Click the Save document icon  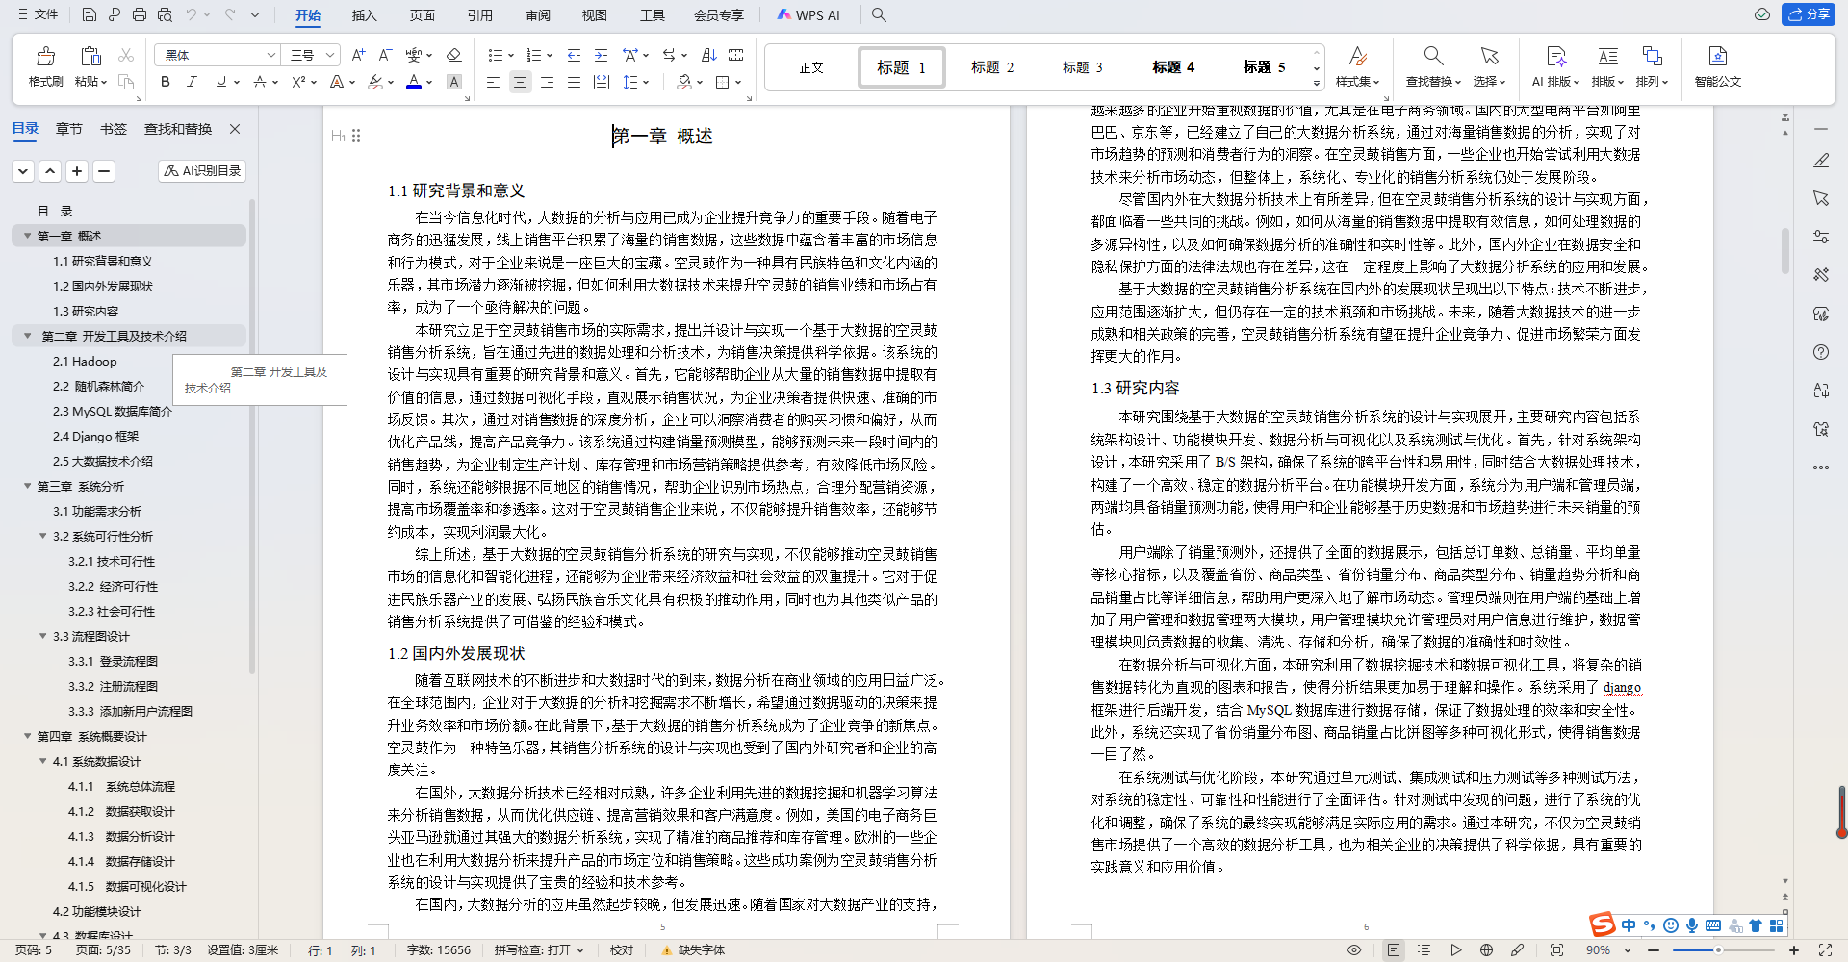[90, 14]
